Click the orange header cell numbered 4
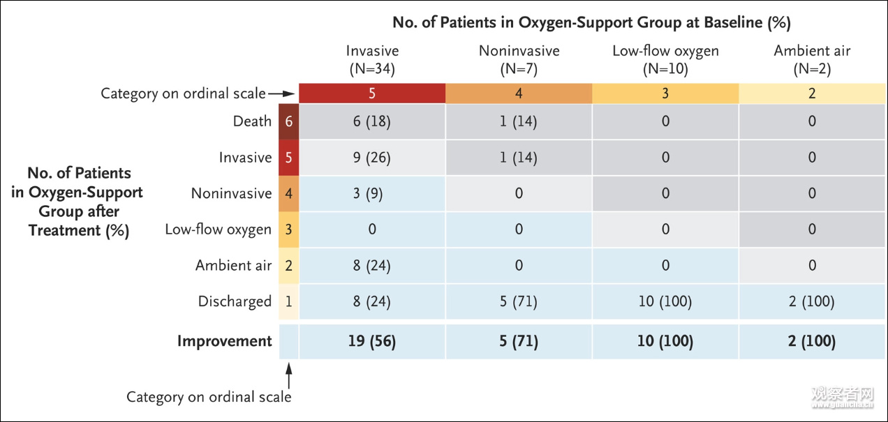Viewport: 888px width, 422px height. click(519, 93)
